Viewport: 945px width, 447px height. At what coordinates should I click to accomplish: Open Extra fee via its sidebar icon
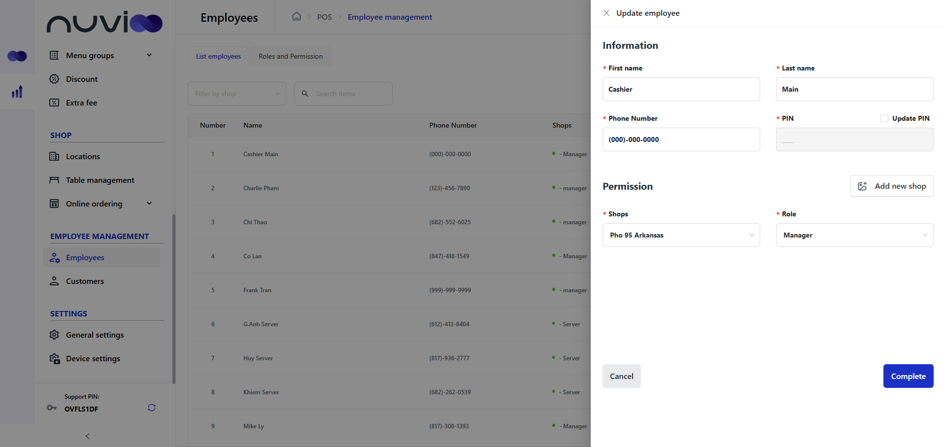click(54, 103)
